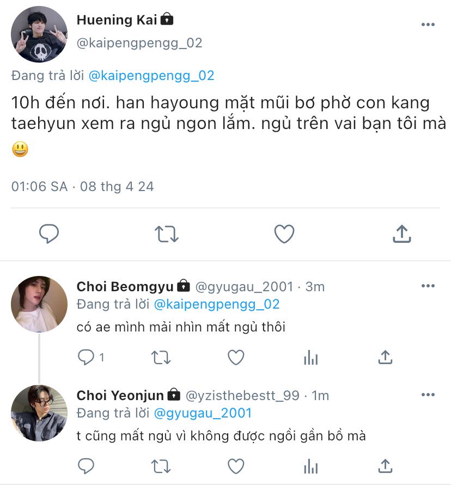
Task: Like Huening Kai's main tweet
Action: (284, 234)
